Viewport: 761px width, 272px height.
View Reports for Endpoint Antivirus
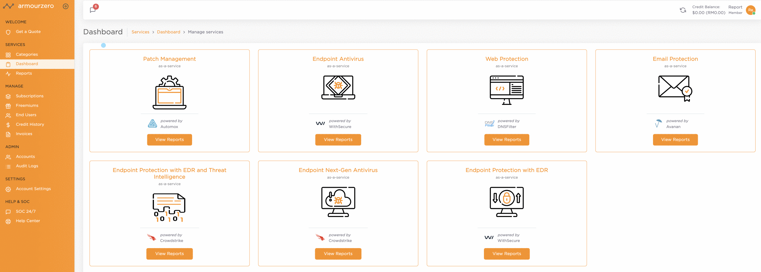pos(338,140)
